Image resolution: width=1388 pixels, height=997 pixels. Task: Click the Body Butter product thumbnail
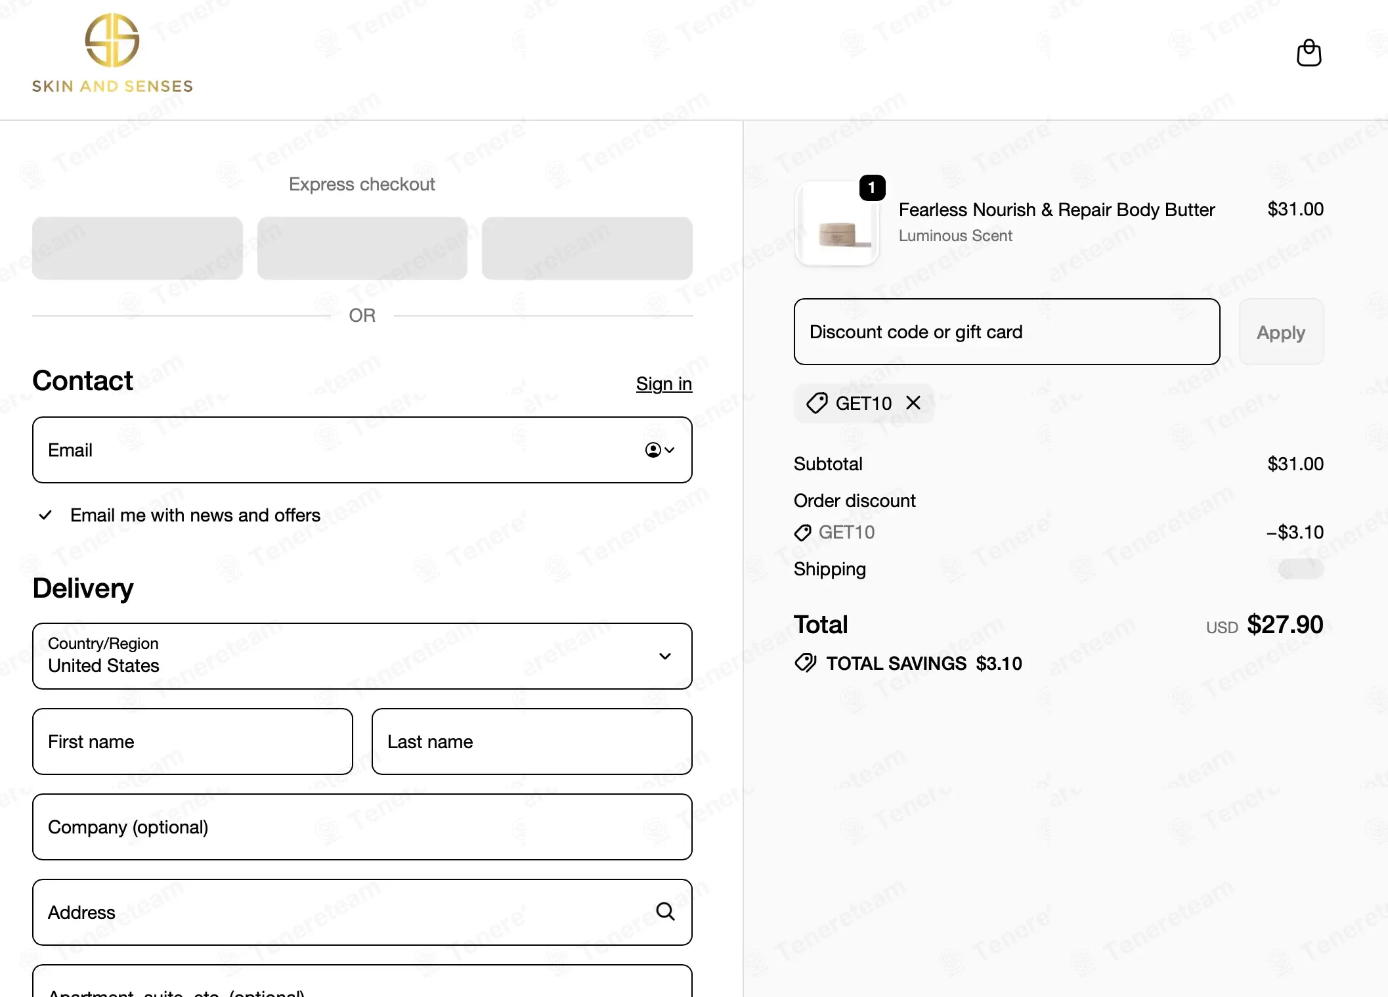pos(836,225)
